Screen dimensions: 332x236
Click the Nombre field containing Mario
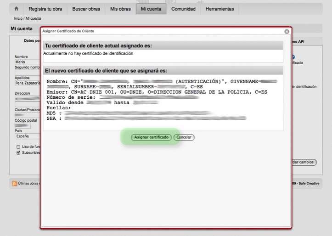[x=27, y=62]
